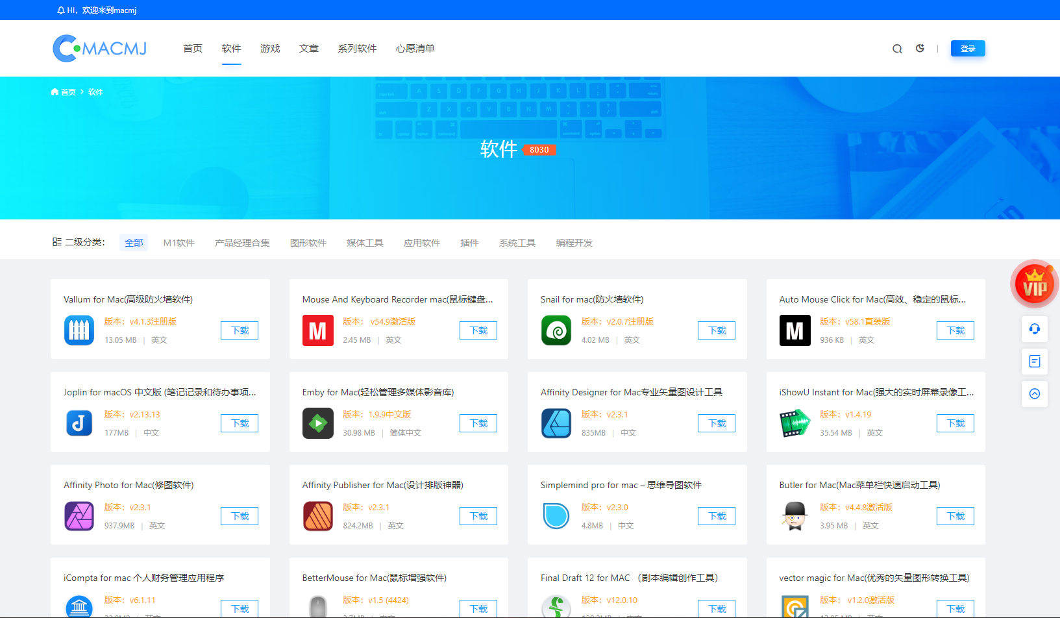This screenshot has height=618, width=1060.
Task: Filter by 产品经理合集 category
Action: click(242, 243)
